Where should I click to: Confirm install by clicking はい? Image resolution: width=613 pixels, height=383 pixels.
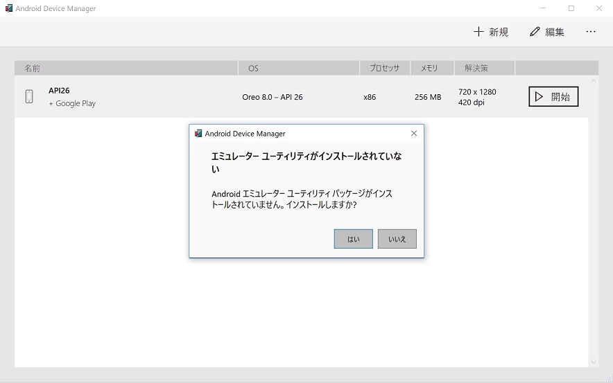354,239
